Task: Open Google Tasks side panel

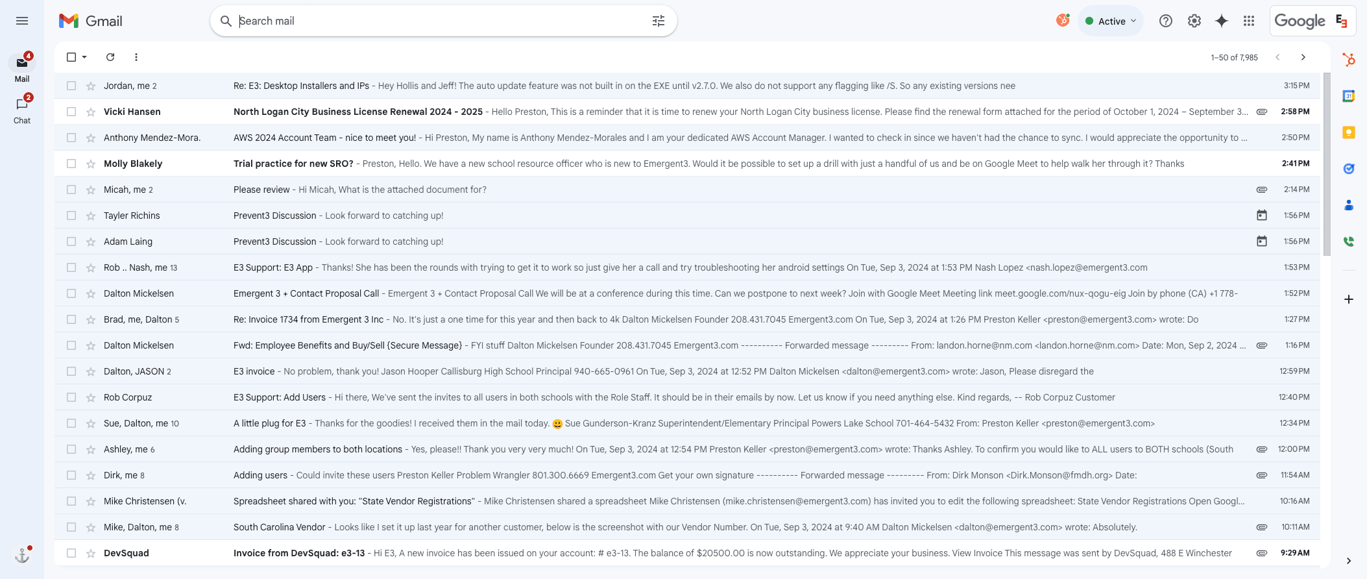Action: click(x=1349, y=169)
